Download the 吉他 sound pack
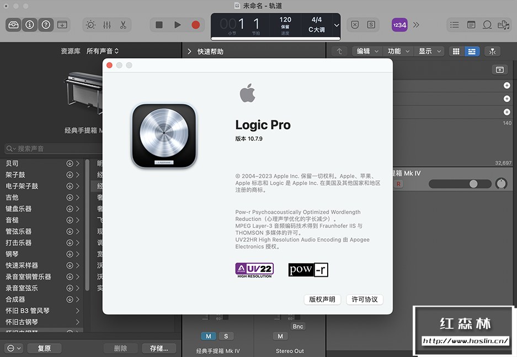517x357 pixels. tap(70, 197)
